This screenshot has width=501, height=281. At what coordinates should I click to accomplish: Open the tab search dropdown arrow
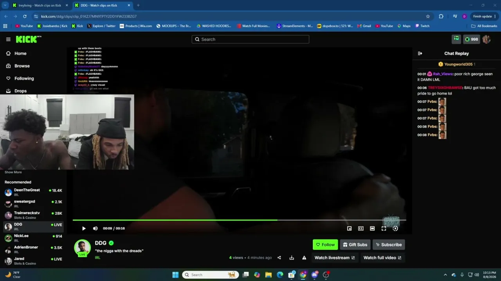pos(5,5)
